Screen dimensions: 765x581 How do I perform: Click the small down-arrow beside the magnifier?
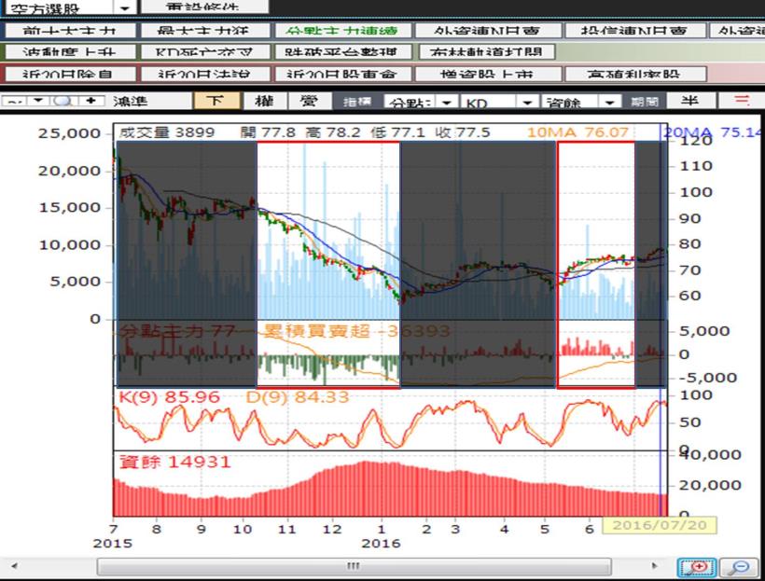pyautogui.click(x=38, y=101)
